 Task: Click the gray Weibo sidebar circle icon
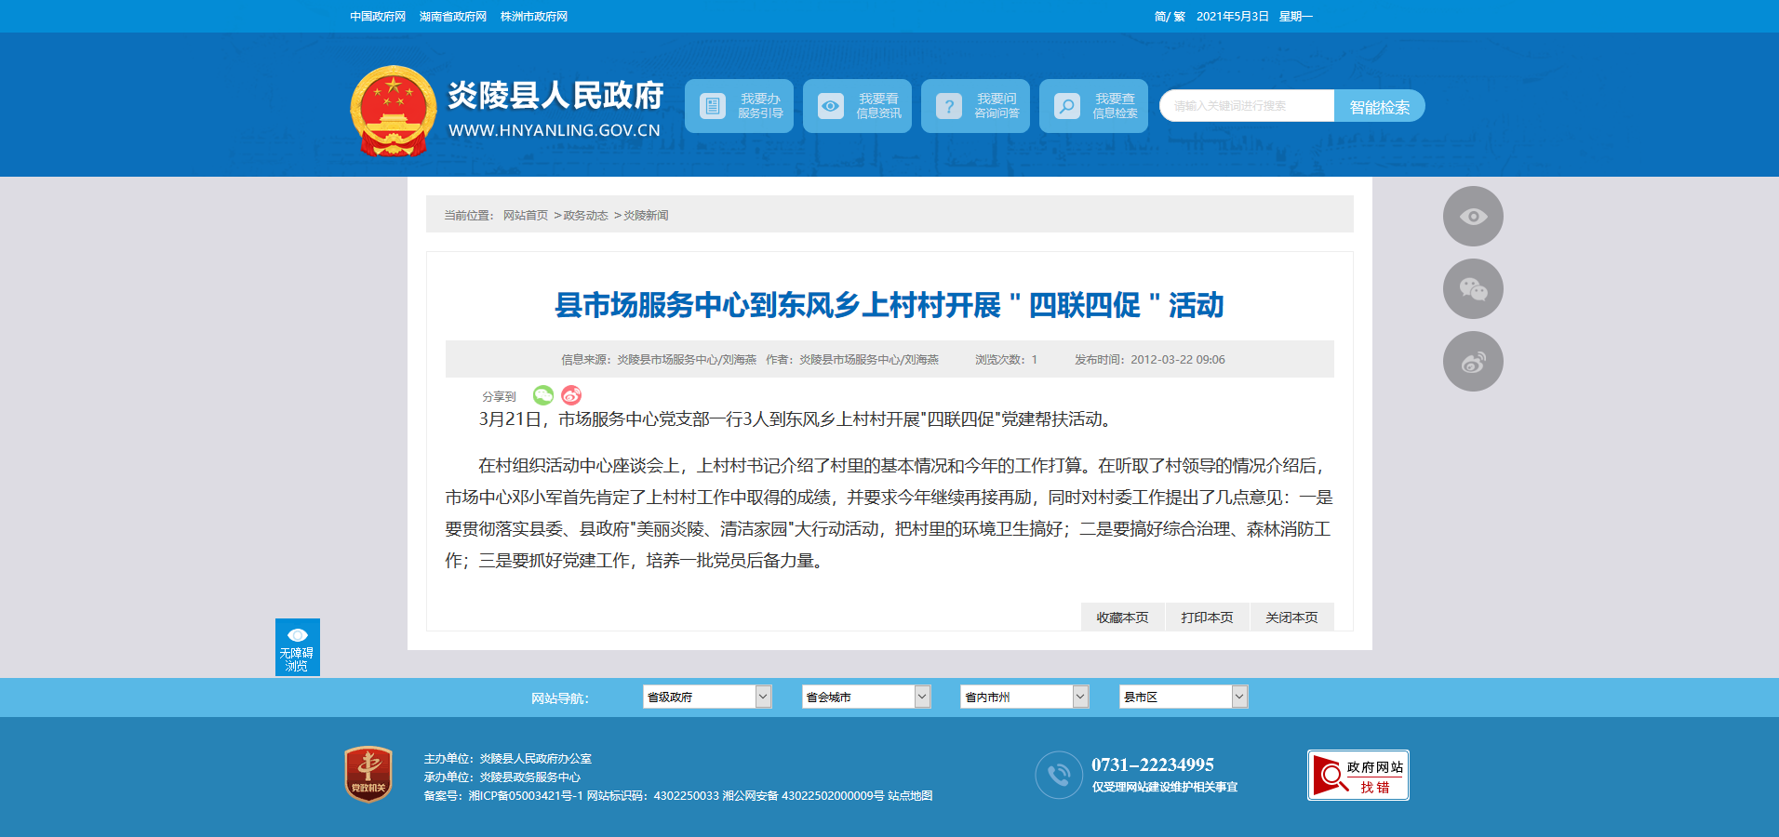pyautogui.click(x=1473, y=362)
